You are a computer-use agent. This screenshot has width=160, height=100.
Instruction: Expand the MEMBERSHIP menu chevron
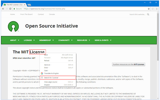click(x=53, y=40)
